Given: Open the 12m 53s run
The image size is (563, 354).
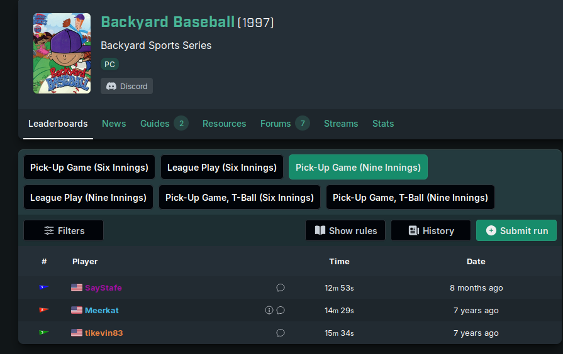Looking at the screenshot, I should click(339, 287).
